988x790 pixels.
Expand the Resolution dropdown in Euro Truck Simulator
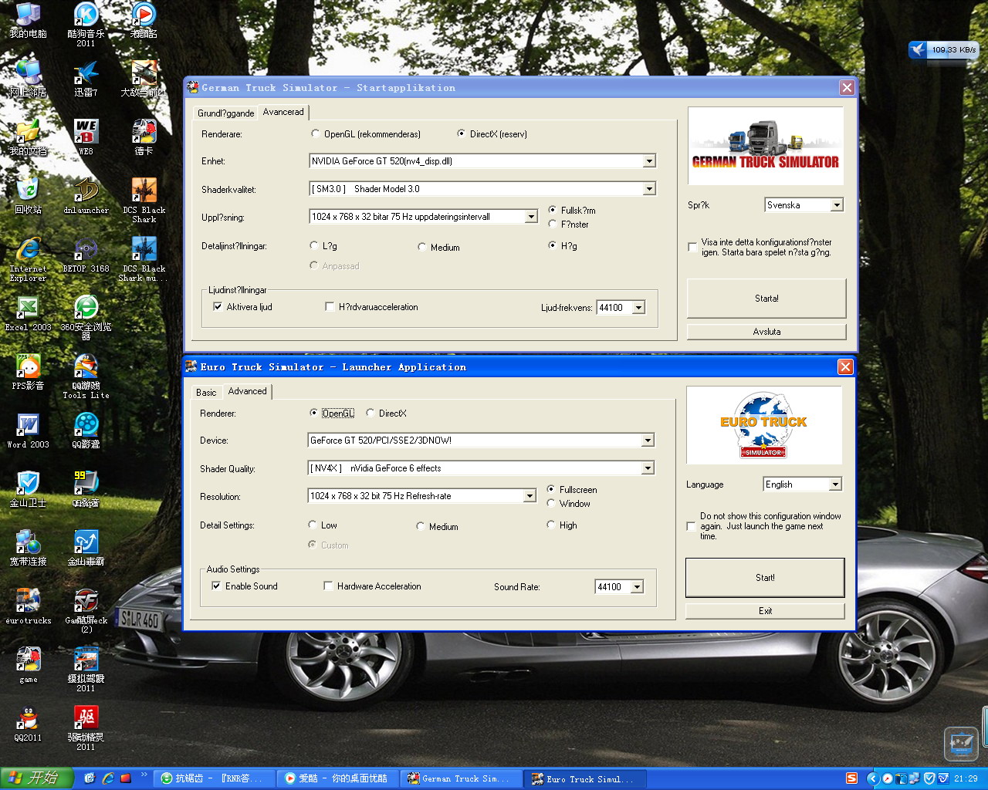click(x=530, y=496)
